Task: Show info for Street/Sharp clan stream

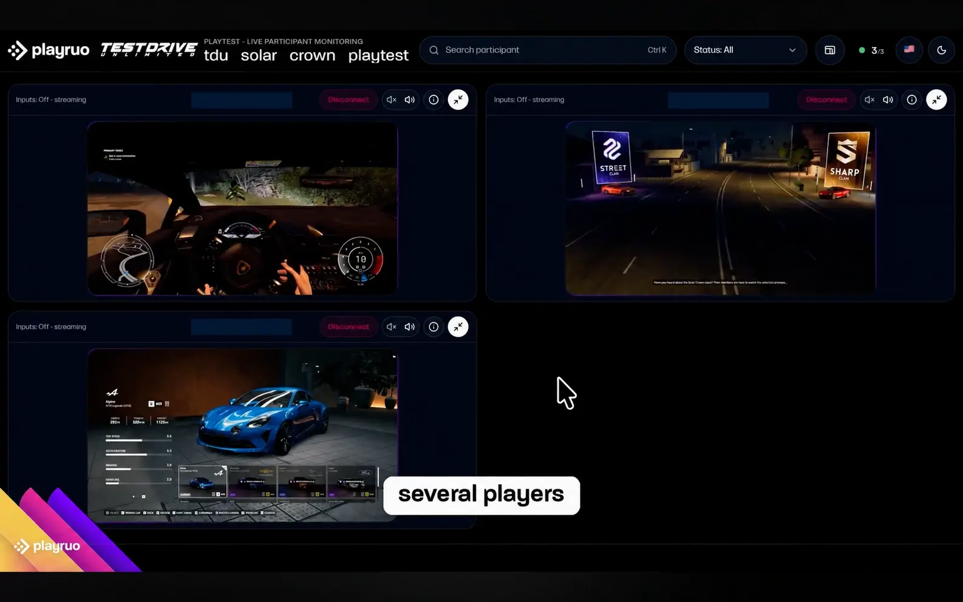Action: 911,100
